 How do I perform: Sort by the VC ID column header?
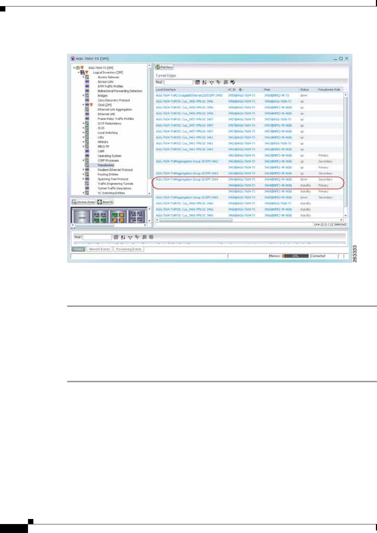[245, 90]
